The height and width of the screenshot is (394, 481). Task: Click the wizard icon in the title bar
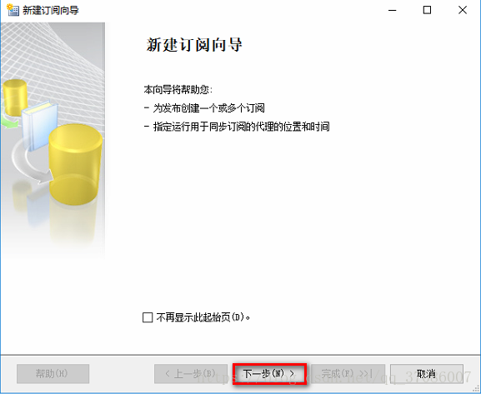[x=13, y=10]
